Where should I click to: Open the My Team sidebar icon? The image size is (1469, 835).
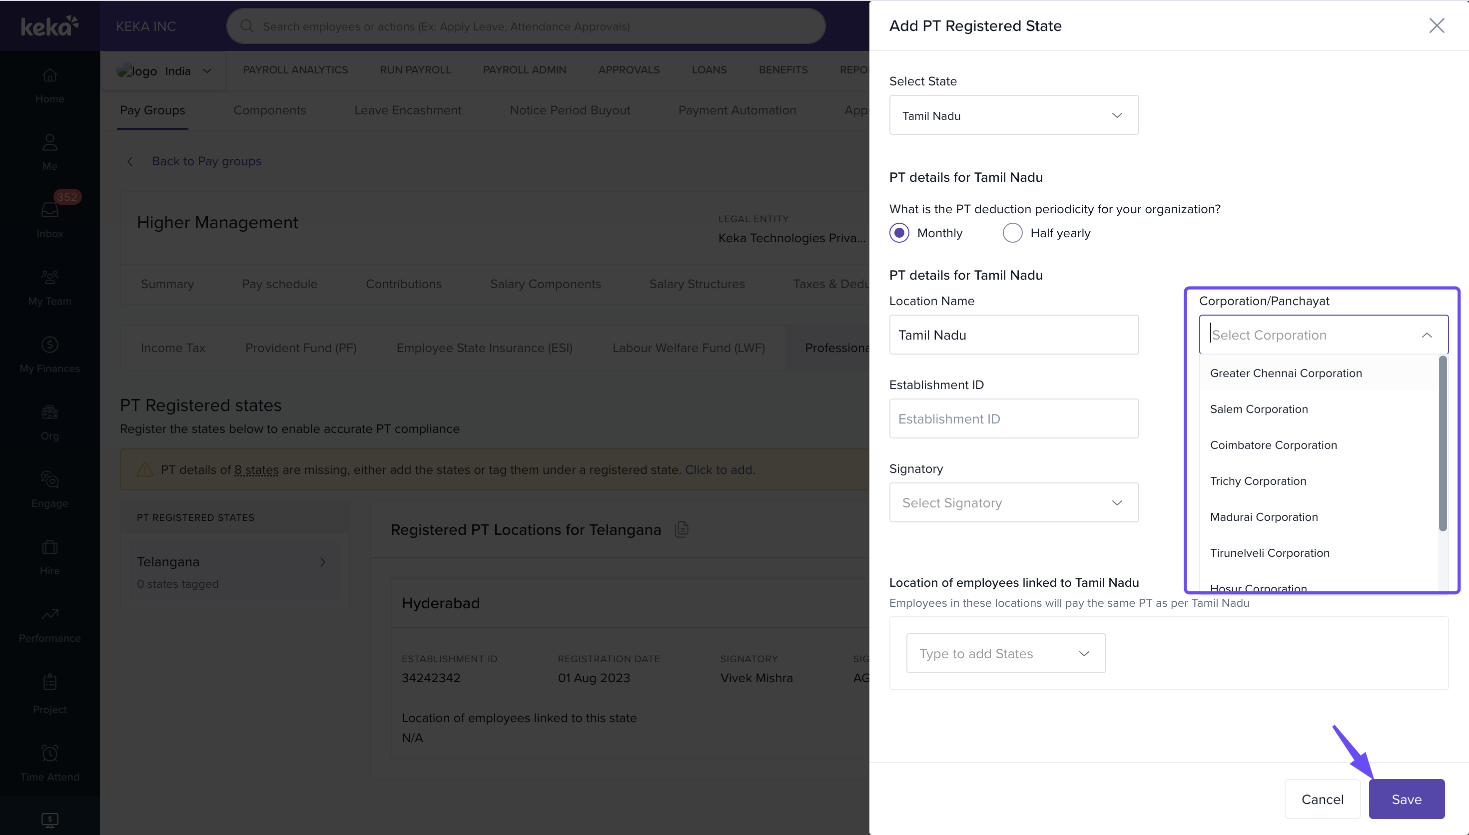(x=50, y=278)
